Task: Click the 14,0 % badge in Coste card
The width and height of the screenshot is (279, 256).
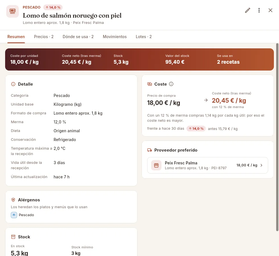Action: pos(196,129)
